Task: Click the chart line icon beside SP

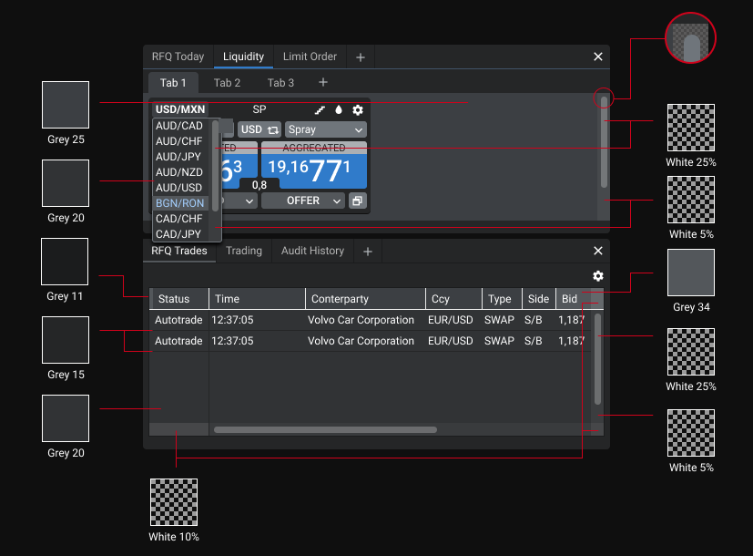Action: coord(320,110)
